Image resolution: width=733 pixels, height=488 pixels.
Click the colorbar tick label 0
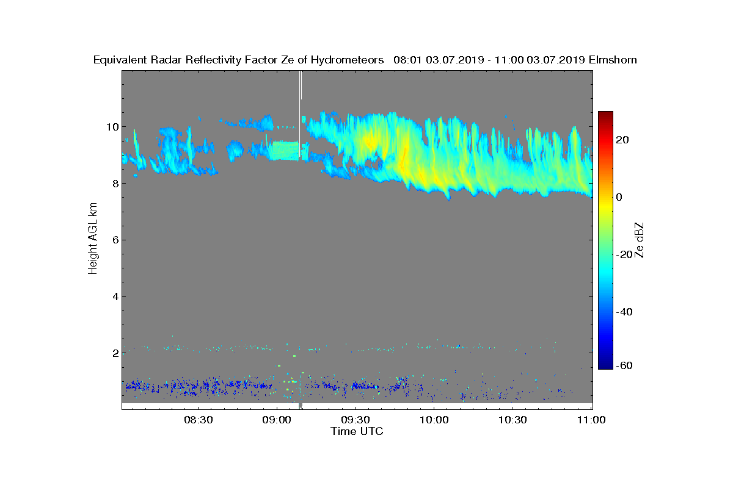click(x=619, y=198)
